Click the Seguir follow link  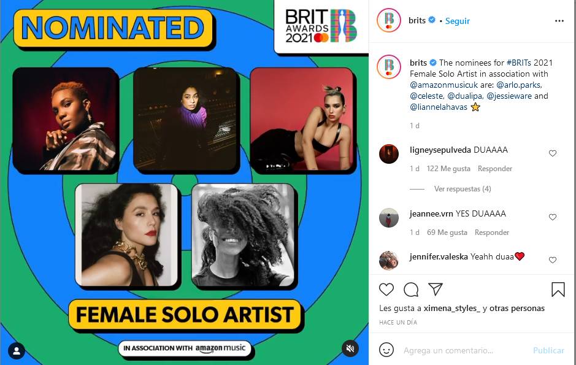click(458, 21)
